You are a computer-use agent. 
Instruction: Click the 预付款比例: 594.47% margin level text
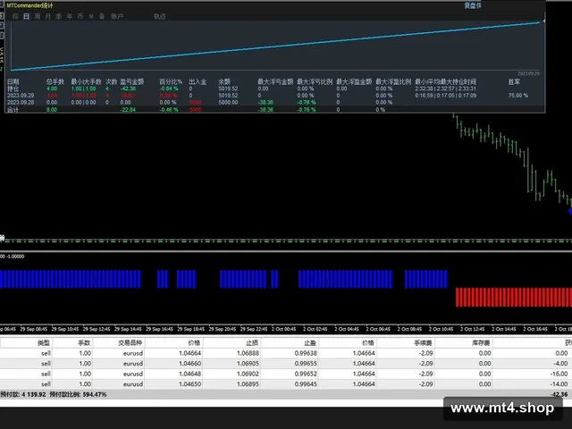tap(78, 394)
